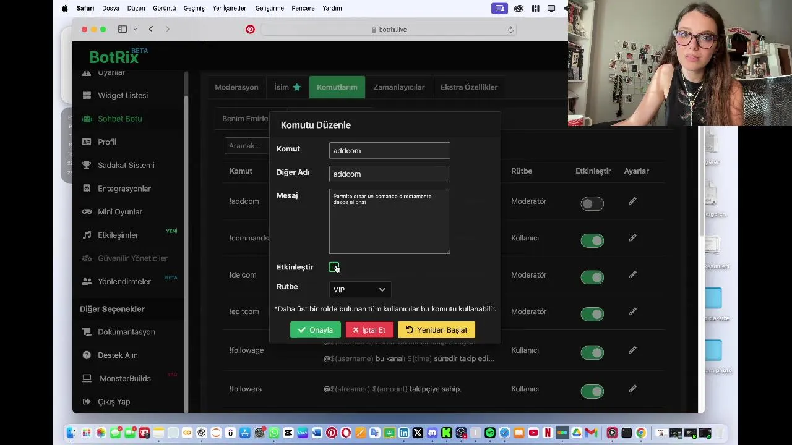Click the Aramak search field
This screenshot has width=792, height=445.
tap(247, 146)
